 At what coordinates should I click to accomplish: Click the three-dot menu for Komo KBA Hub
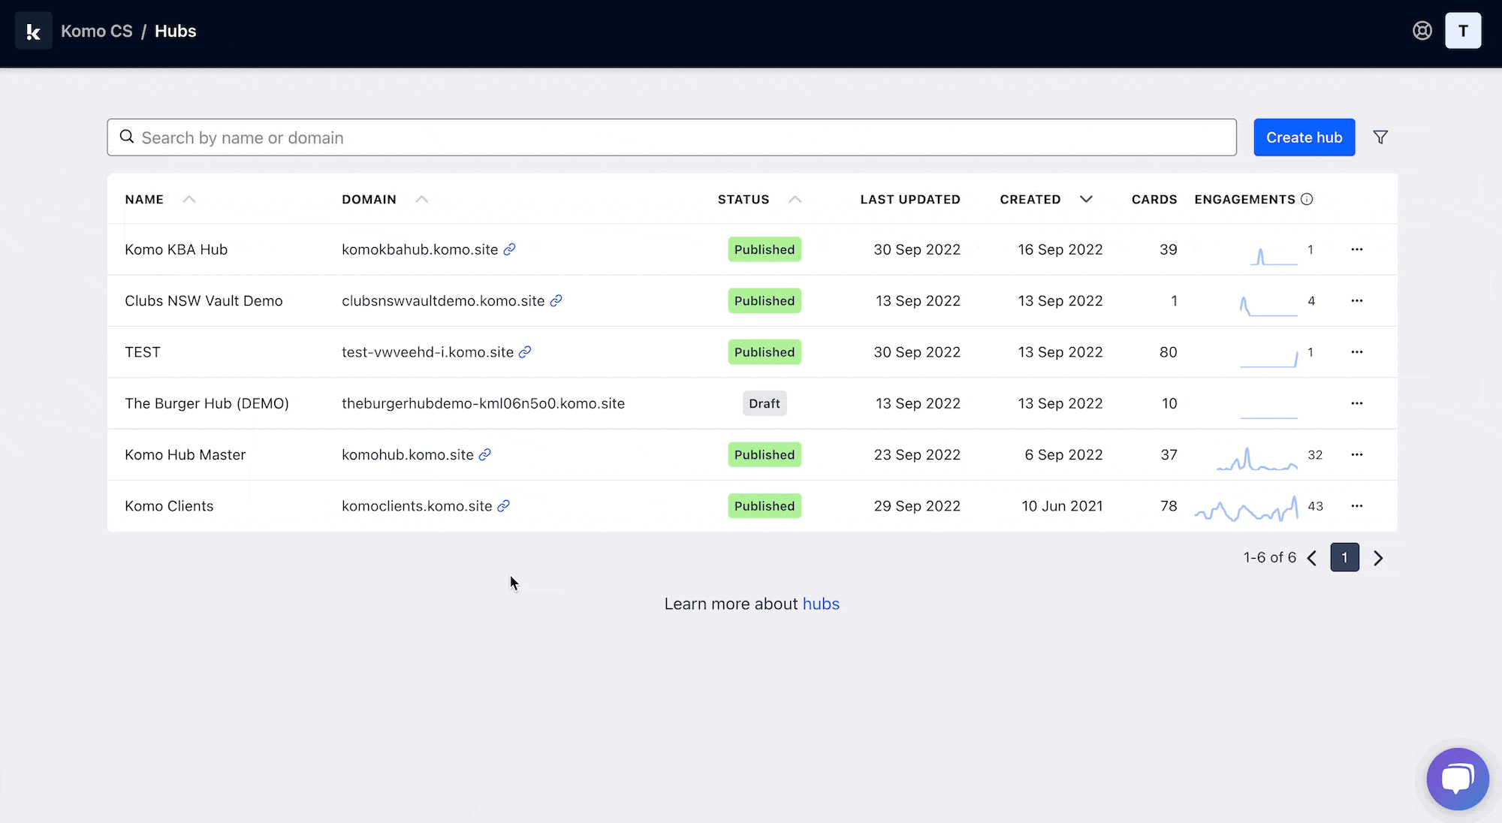pos(1357,249)
